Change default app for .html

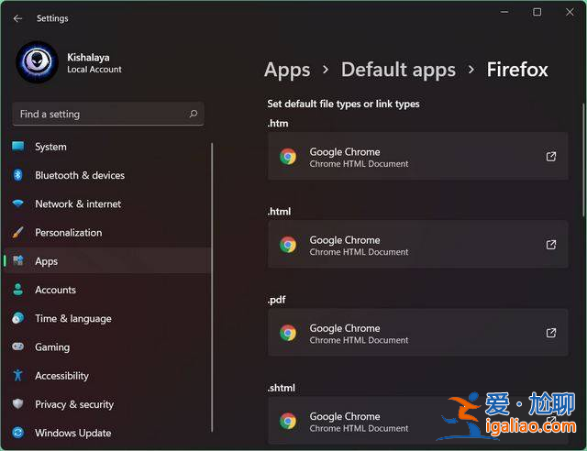[x=418, y=245]
